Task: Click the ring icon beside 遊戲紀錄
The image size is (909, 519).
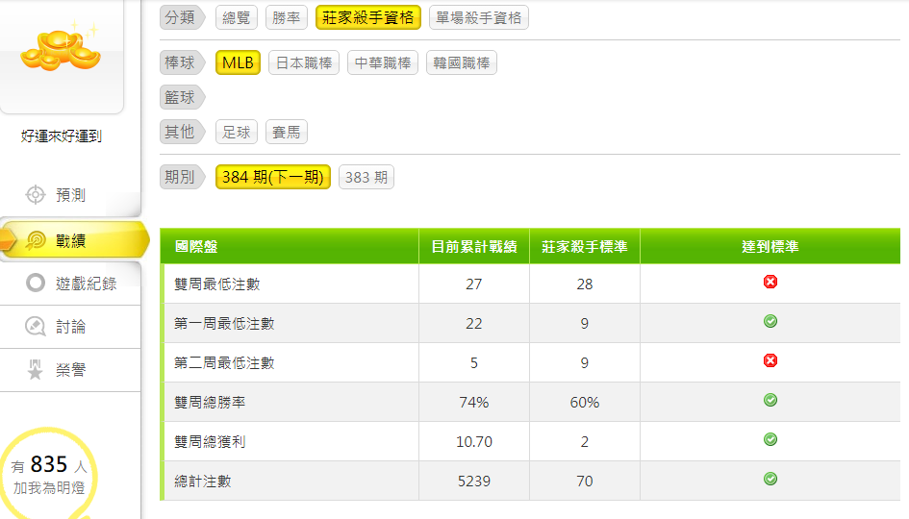Action: pyautogui.click(x=36, y=283)
